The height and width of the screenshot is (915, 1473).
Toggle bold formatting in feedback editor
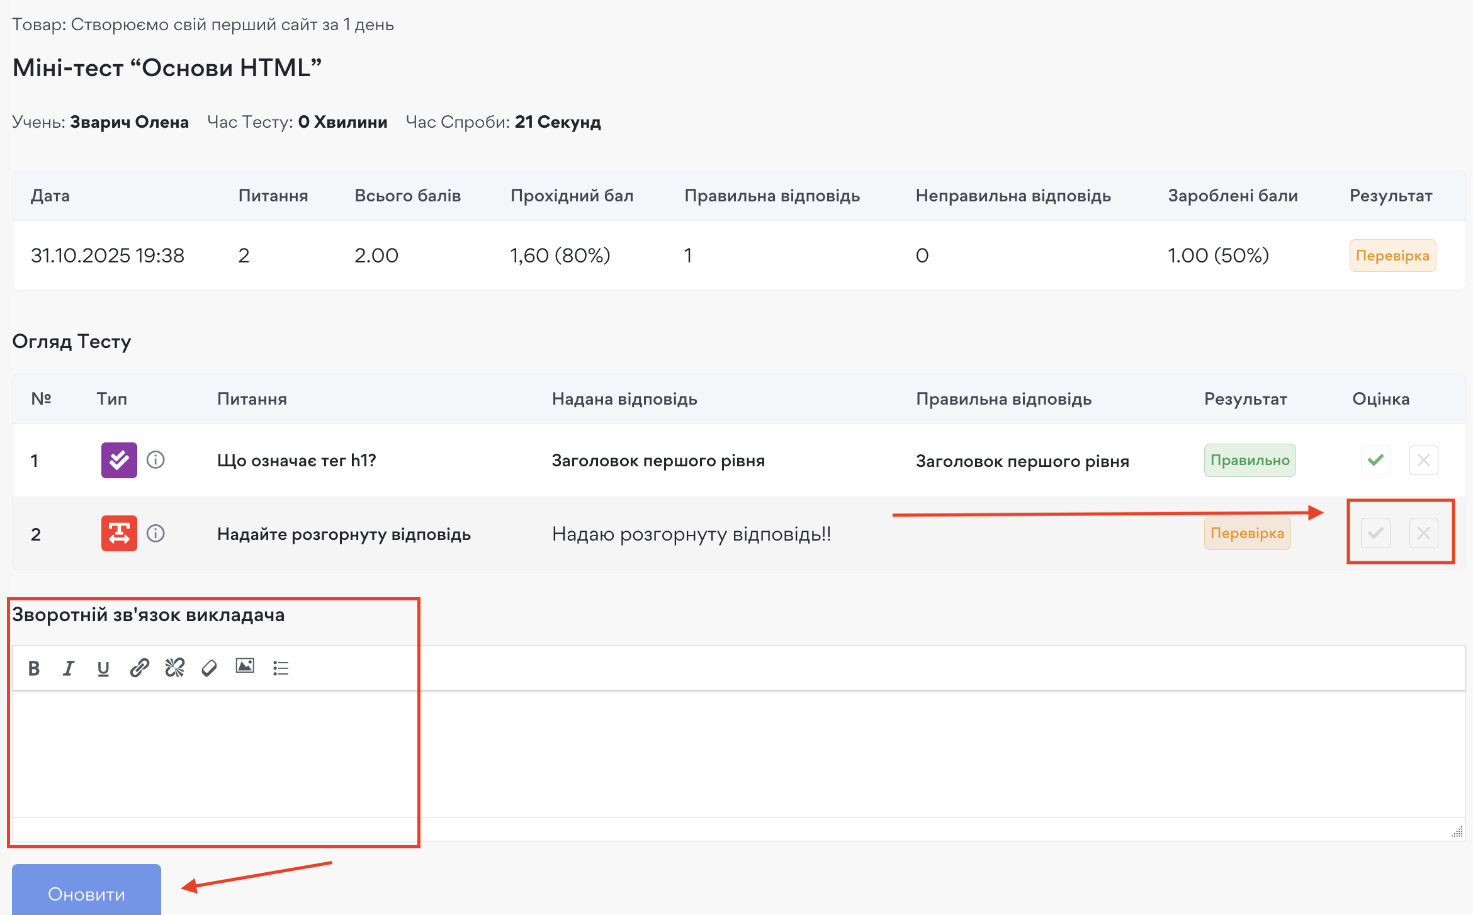[x=35, y=667]
